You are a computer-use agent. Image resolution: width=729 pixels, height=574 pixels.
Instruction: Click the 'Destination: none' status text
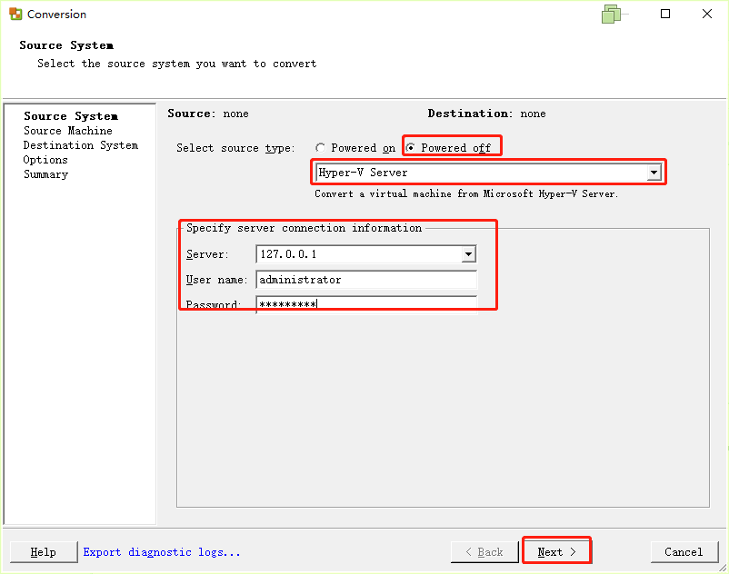click(487, 114)
